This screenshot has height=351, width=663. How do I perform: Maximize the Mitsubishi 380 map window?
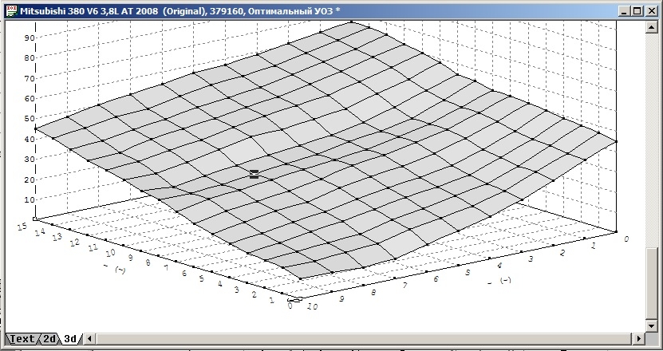636,11
